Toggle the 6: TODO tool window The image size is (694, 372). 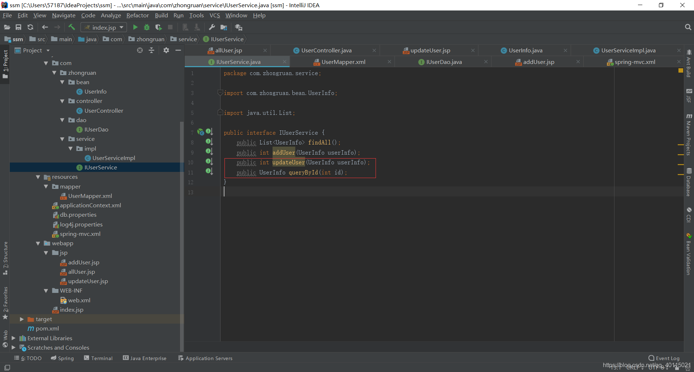pos(28,358)
